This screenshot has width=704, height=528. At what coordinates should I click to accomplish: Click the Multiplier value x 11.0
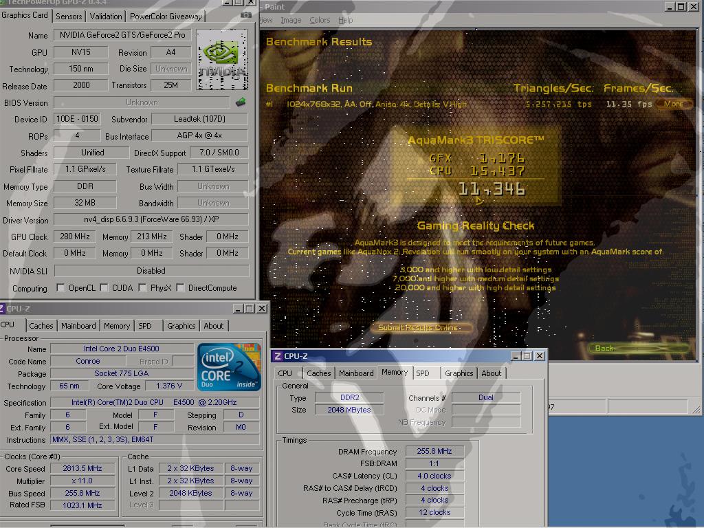click(x=82, y=481)
